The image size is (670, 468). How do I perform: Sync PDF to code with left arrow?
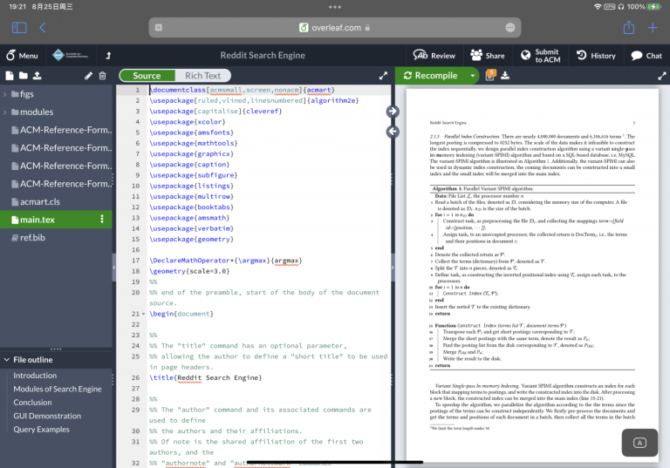(392, 131)
